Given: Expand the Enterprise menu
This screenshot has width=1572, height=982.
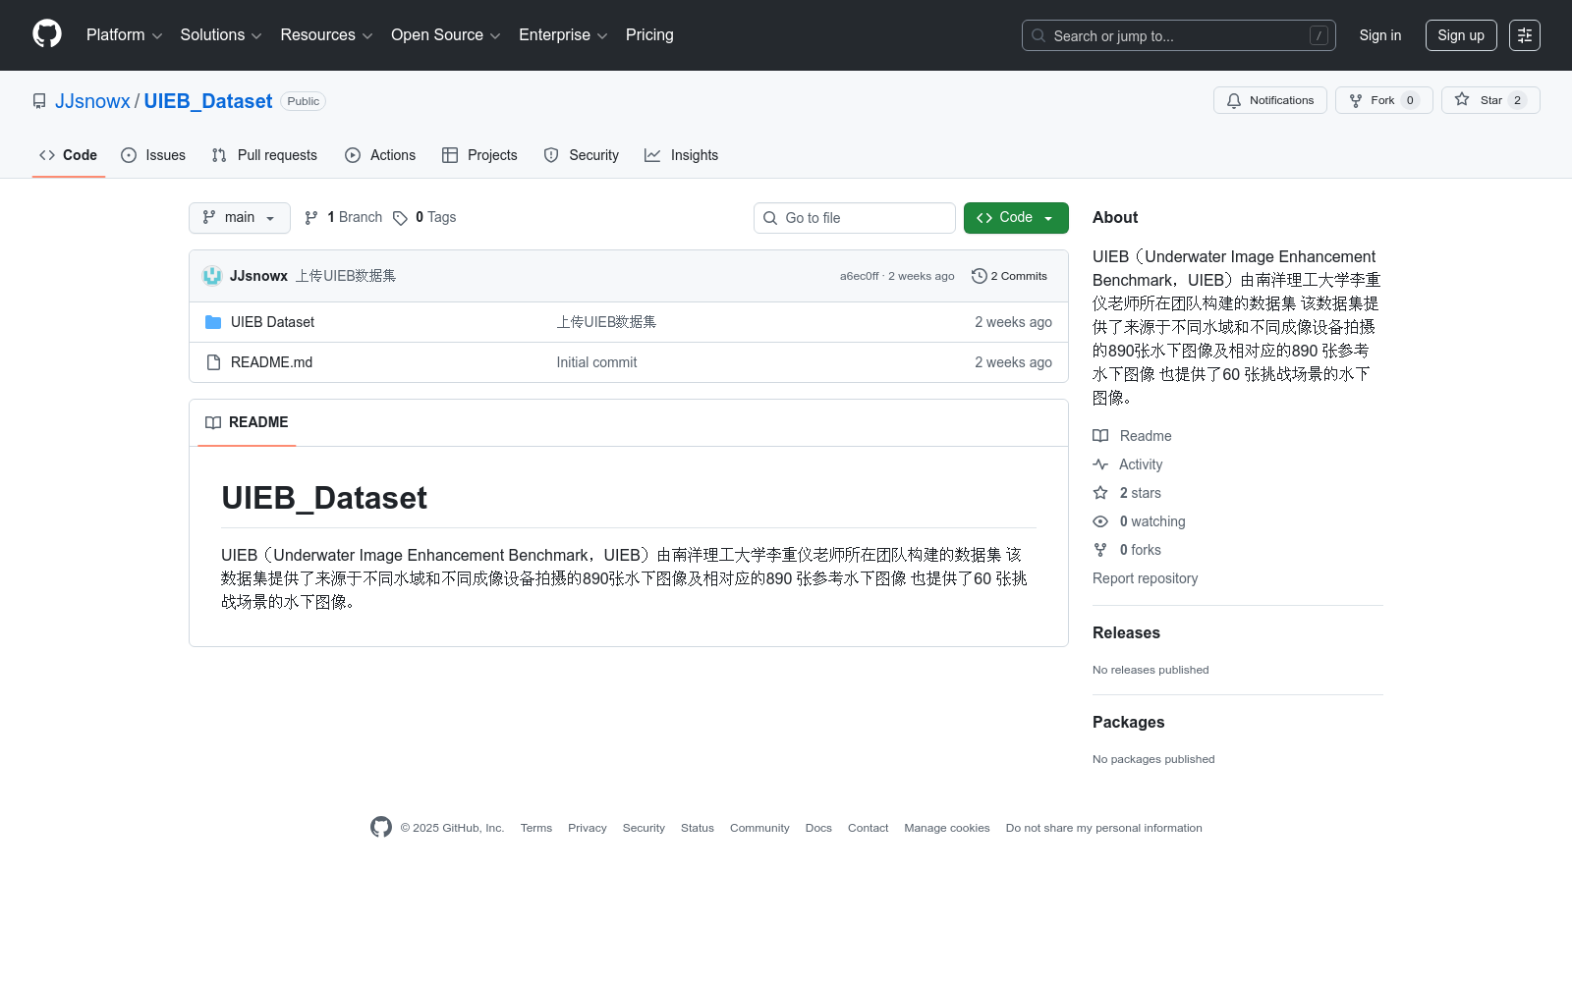Looking at the screenshot, I should pyautogui.click(x=563, y=35).
